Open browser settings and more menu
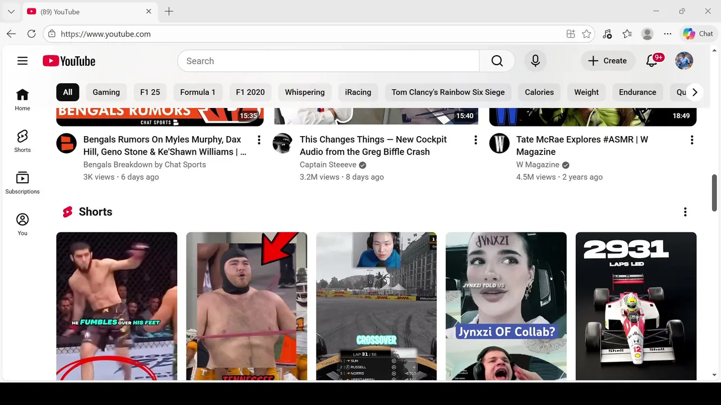Screen dimensions: 721x405 pos(667,34)
